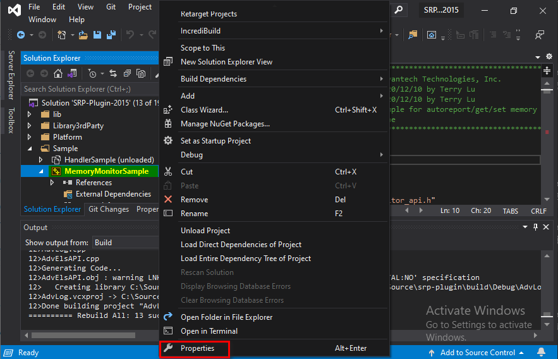Screen dimensions: 558x359
Task: Collapse the Sample folder node
Action: pos(30,149)
